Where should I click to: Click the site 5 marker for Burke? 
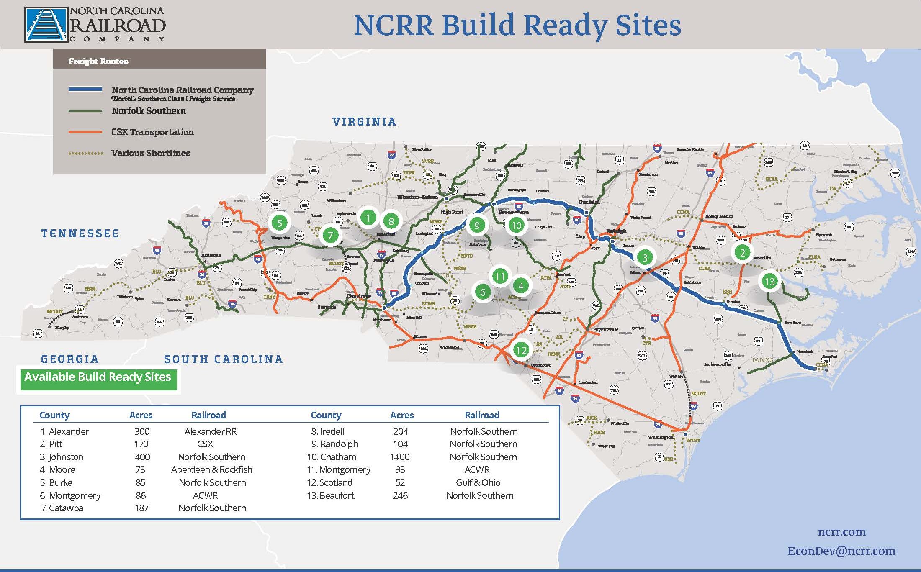click(x=280, y=223)
